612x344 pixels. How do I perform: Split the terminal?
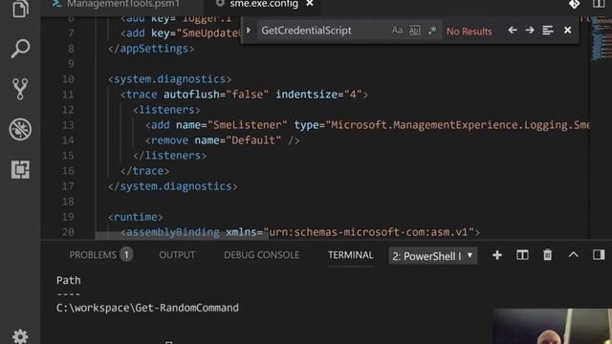point(522,255)
